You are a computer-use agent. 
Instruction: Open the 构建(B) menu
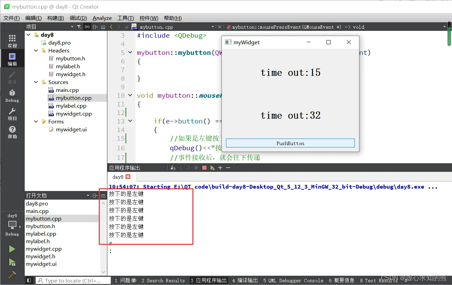[x=56, y=18]
